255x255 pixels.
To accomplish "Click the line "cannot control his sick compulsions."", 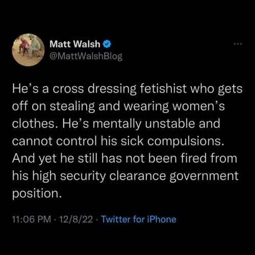I will [118, 141].
